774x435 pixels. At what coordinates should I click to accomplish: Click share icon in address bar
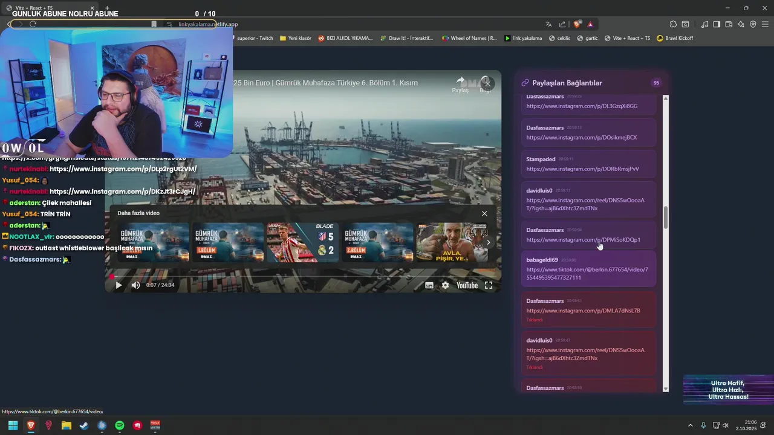(x=562, y=24)
